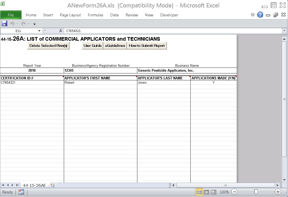
Task: Click the Zoom In plus button
Action: [x=278, y=192]
